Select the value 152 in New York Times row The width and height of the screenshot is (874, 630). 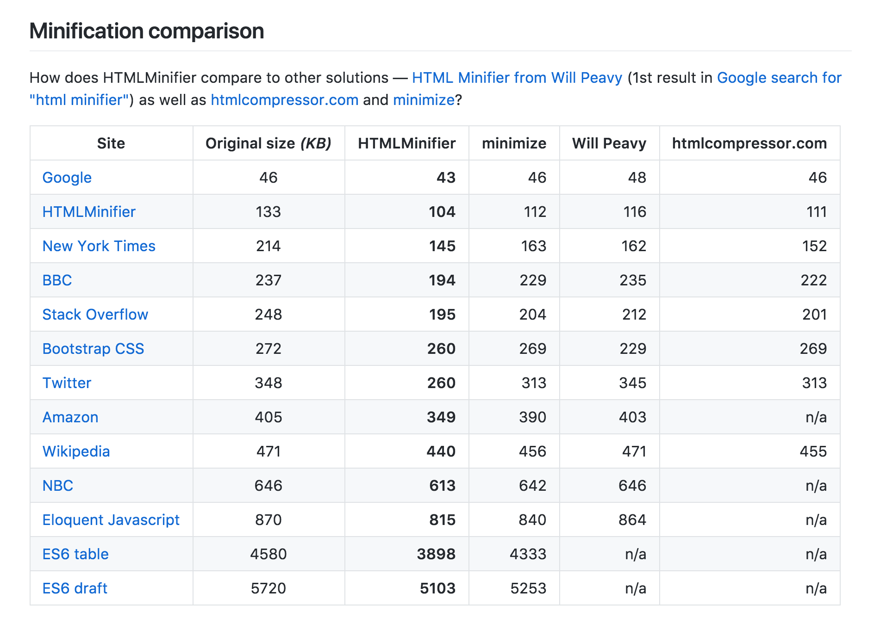pyautogui.click(x=815, y=246)
